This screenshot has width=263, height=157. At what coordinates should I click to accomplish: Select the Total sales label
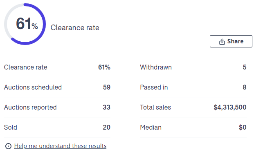(155, 108)
